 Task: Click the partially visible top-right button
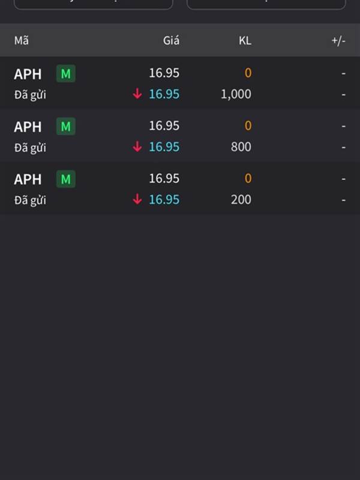pyautogui.click(x=266, y=4)
